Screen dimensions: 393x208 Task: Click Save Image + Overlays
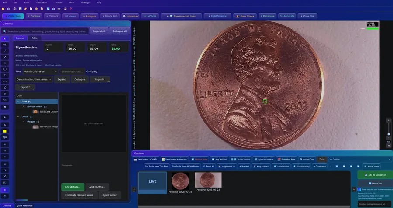[174, 160]
